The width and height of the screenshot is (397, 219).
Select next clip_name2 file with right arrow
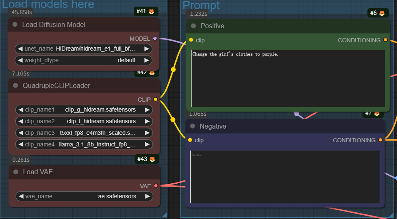147,121
